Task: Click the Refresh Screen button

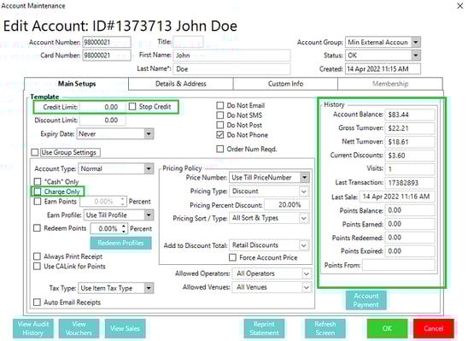Action: (x=325, y=328)
